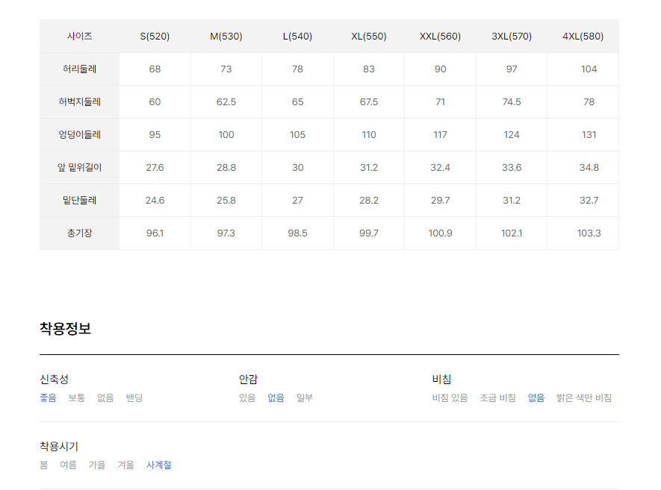Select 사계절 under 착용시기

159,465
